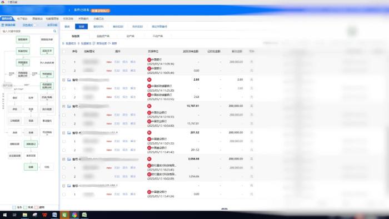Switch to the 办案日志 top tab
The height and width of the screenshot is (219, 389).
click(x=99, y=18)
